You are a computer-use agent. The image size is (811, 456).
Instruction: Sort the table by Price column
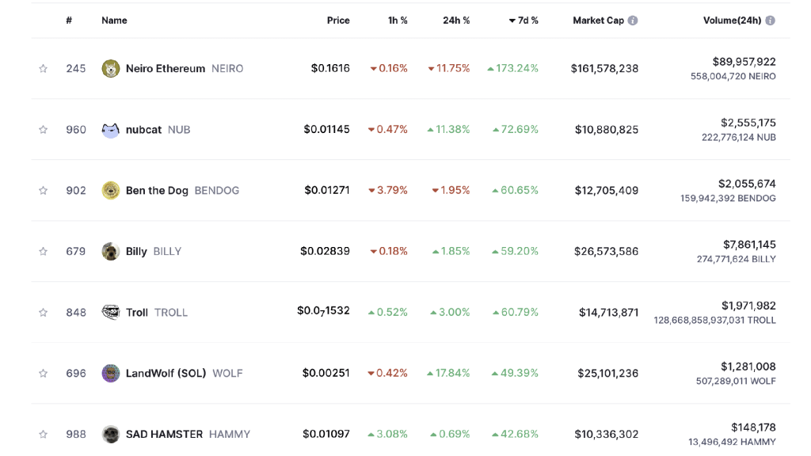(x=338, y=21)
